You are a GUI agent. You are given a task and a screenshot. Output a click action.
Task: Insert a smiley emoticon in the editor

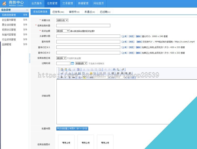coord(91,73)
